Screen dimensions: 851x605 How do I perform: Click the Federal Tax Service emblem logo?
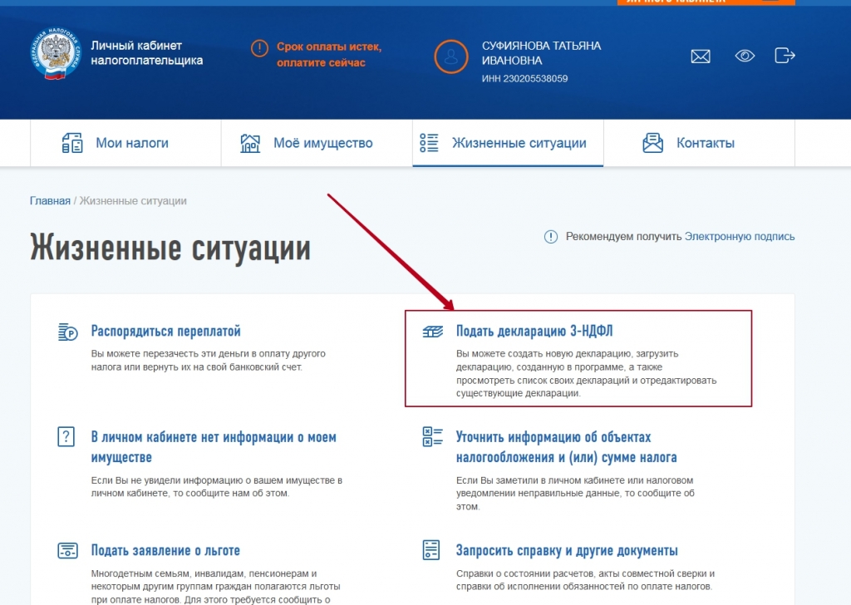[x=54, y=53]
